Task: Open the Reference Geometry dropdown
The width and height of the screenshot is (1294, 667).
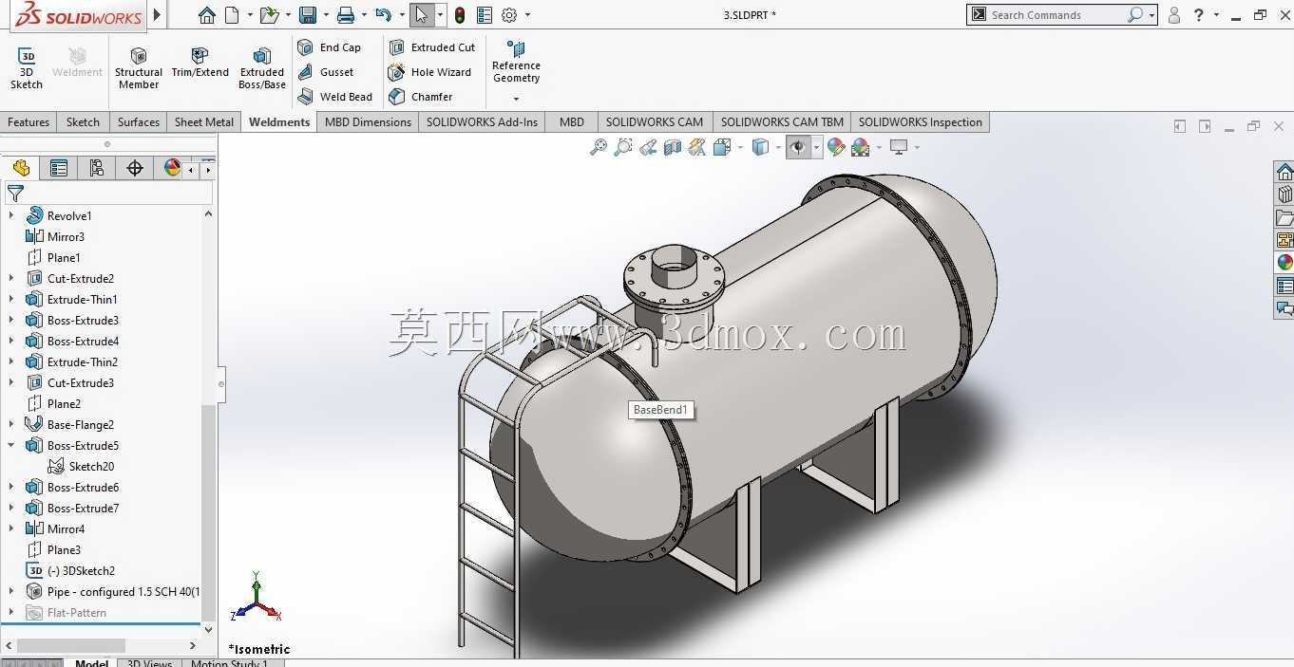Action: coord(516,99)
